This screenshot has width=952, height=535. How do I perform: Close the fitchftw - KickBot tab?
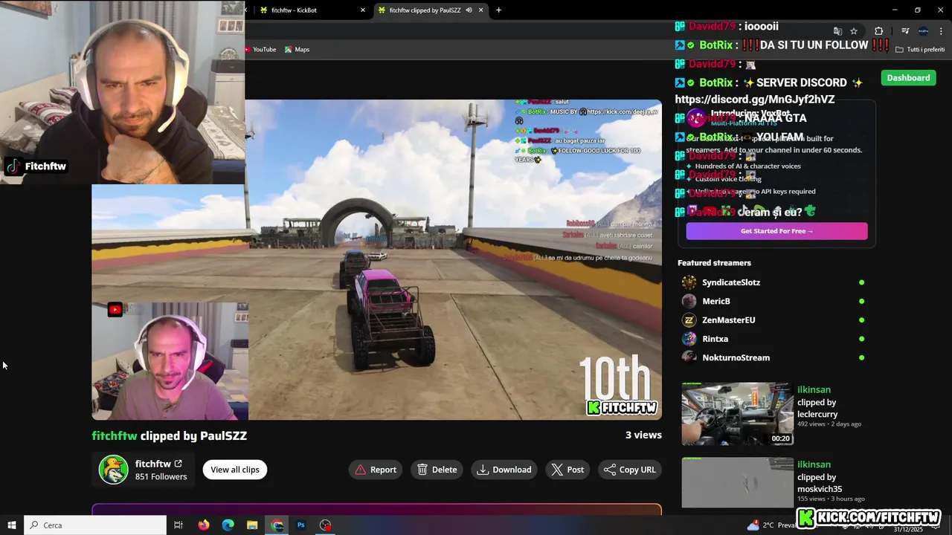click(x=363, y=10)
